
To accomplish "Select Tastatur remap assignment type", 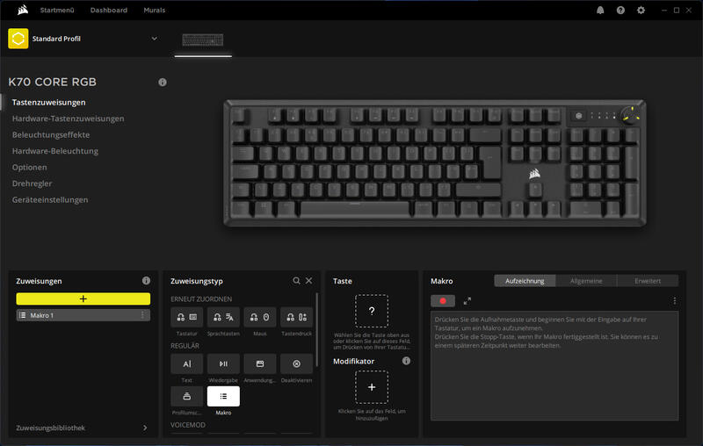I will (186, 317).
